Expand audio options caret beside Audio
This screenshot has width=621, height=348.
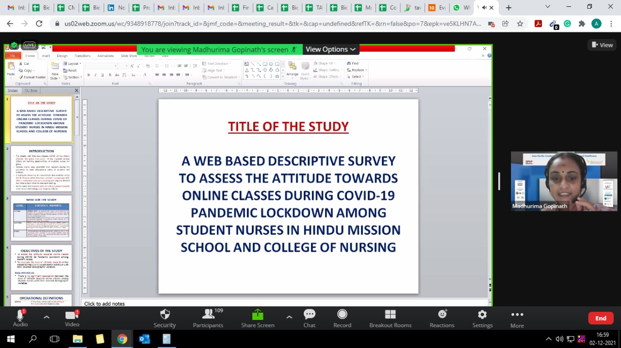[47, 317]
